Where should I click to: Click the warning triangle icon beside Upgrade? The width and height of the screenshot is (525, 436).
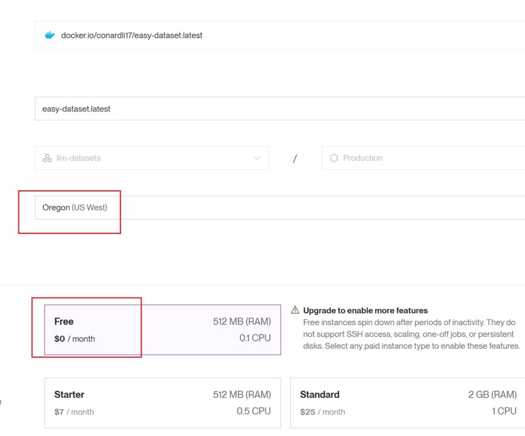295,310
